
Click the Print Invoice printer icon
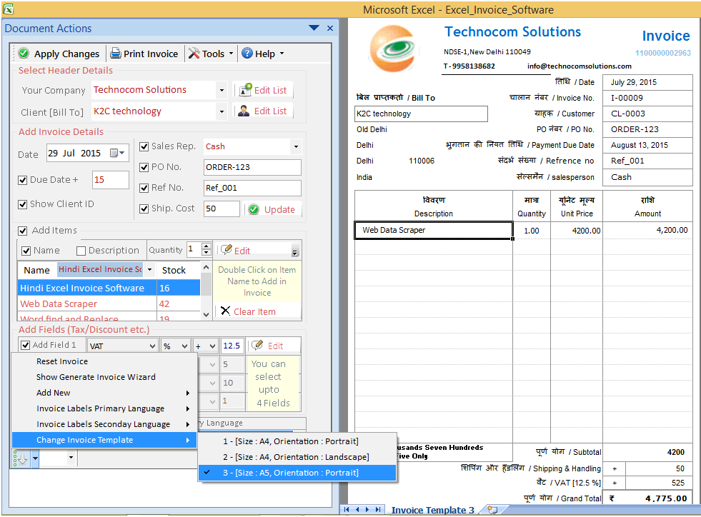(115, 54)
